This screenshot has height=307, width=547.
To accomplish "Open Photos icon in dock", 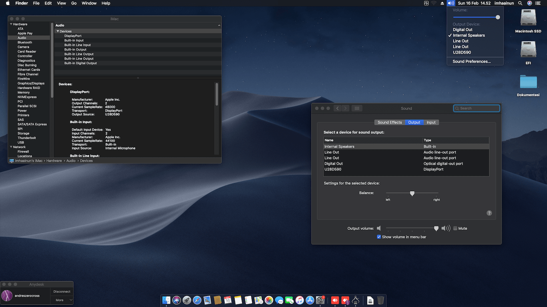I will coord(269,300).
